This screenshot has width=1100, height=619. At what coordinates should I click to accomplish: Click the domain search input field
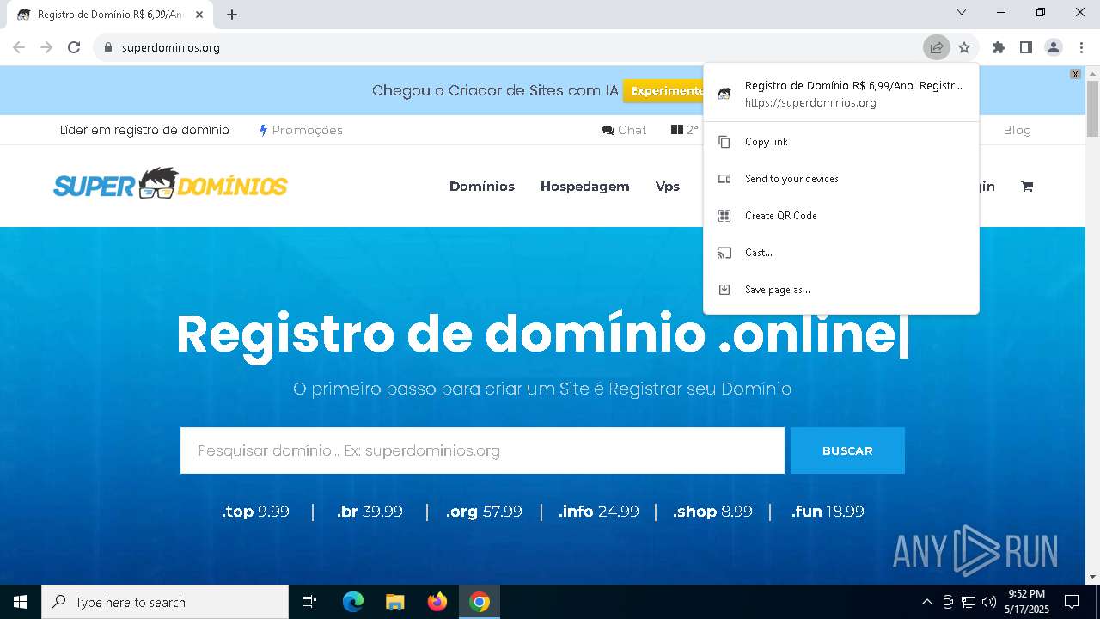click(x=482, y=450)
